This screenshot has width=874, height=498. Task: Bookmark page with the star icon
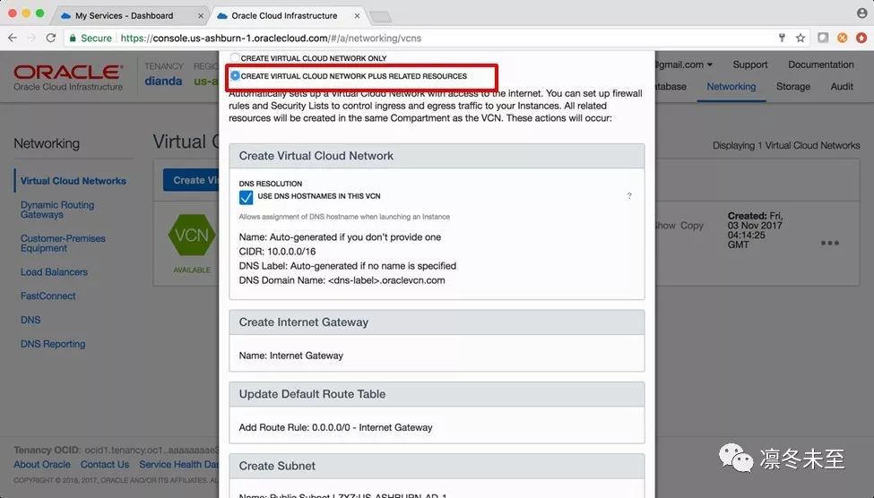click(800, 38)
